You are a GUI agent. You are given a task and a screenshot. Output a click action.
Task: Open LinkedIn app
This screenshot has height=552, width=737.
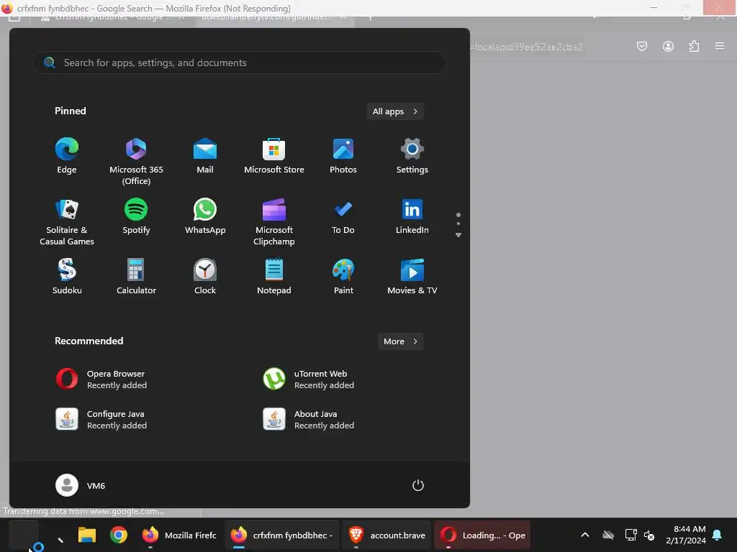pyautogui.click(x=412, y=217)
